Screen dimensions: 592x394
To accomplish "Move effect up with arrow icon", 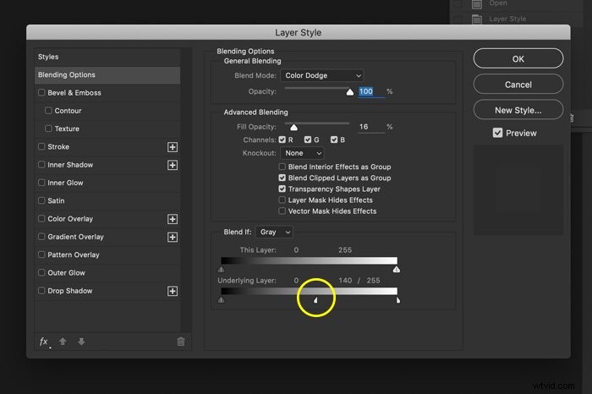I will coord(63,342).
